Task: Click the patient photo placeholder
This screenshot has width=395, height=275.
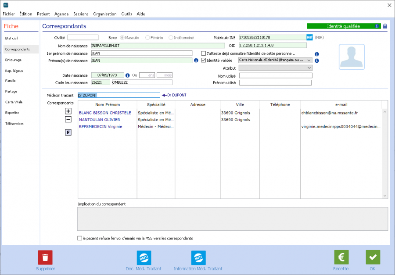Action: [352, 57]
